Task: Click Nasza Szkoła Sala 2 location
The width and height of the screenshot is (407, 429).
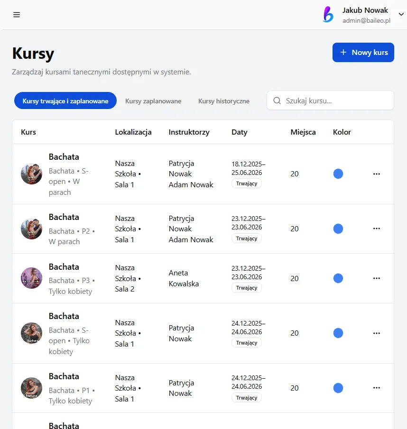Action: (128, 278)
